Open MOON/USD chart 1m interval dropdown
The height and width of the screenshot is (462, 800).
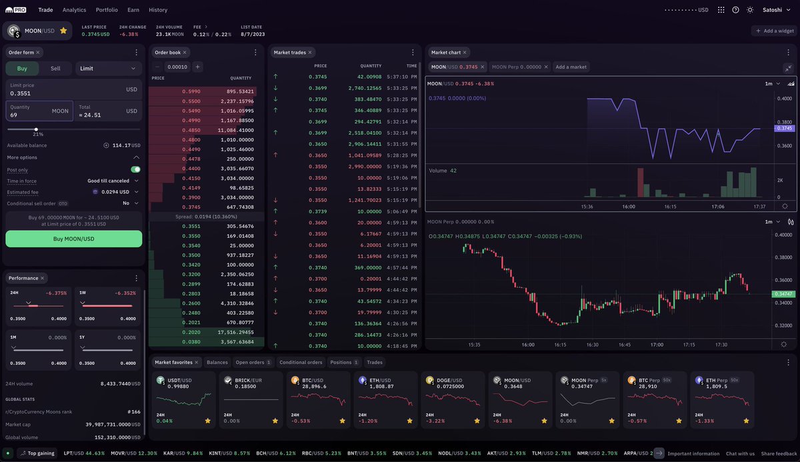click(772, 84)
